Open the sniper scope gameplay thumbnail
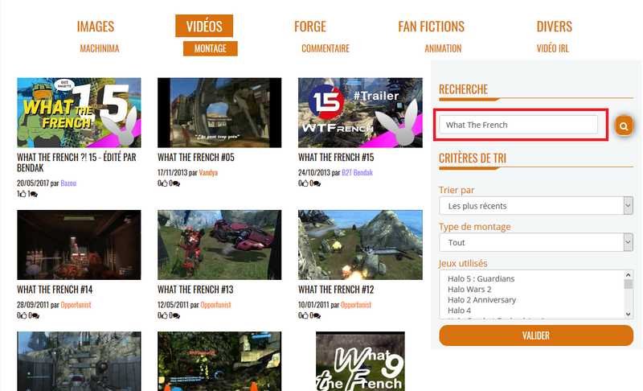The height and width of the screenshot is (391, 643). pos(79,361)
